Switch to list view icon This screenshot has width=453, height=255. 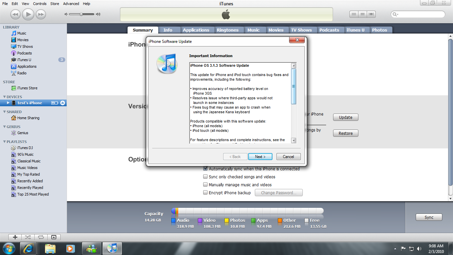tap(354, 14)
